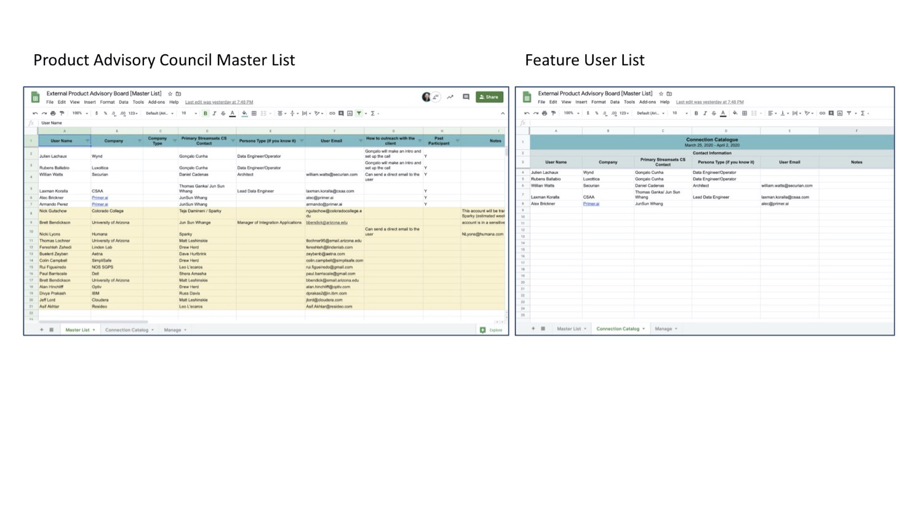Viewport: 923px width, 518px height.
Task: Toggle Italic in Master List toolbar
Action: click(x=214, y=113)
